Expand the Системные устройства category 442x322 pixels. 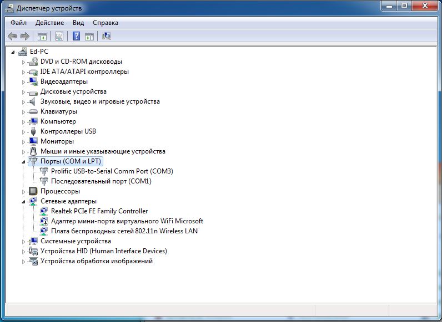[x=24, y=242]
